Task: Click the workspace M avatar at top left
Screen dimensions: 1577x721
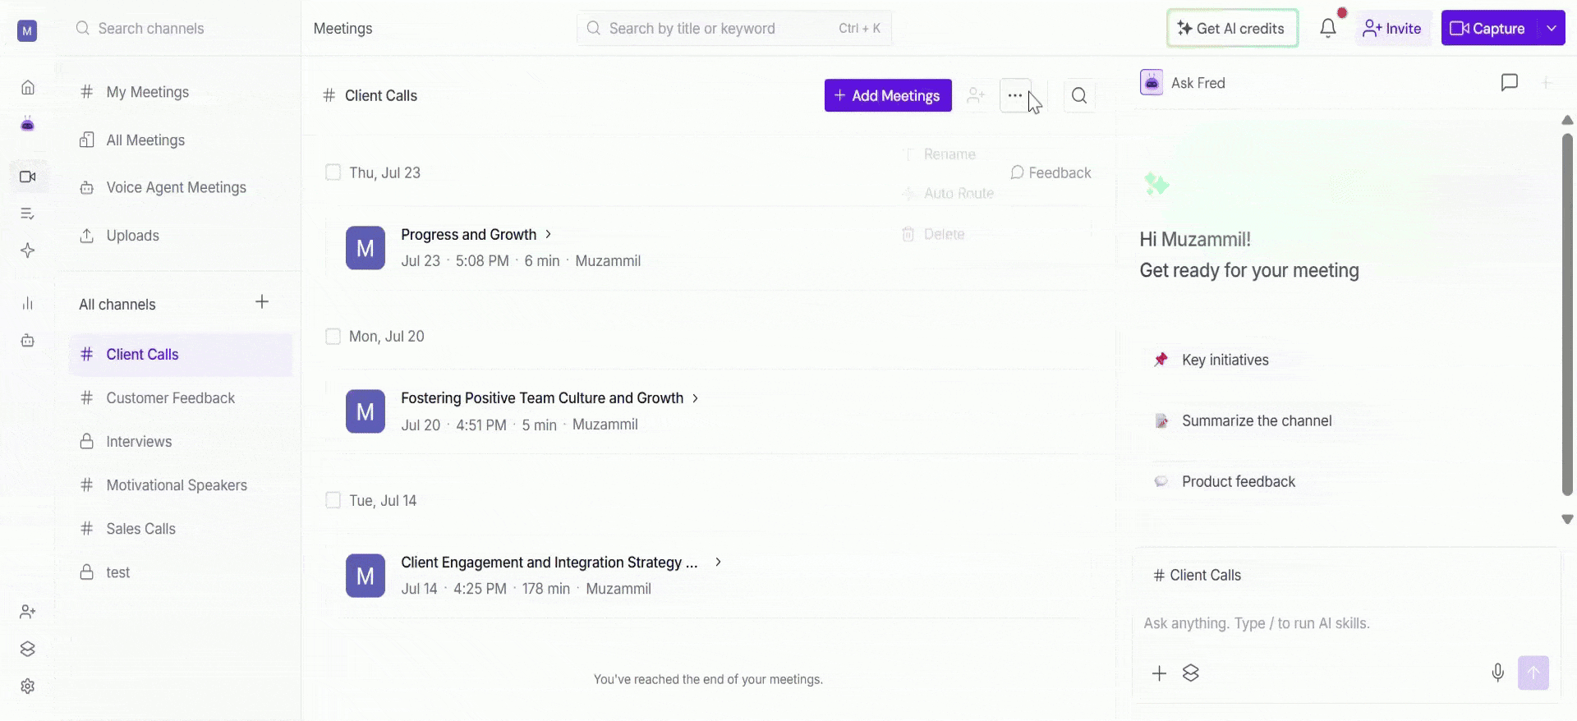Action: (27, 31)
